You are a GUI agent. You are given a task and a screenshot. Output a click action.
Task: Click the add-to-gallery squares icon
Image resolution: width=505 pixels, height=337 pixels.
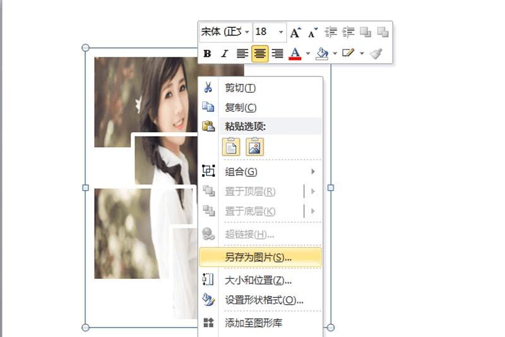[x=209, y=322]
